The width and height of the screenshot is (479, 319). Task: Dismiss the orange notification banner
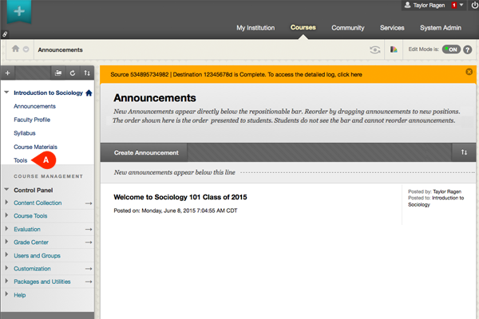pyautogui.click(x=469, y=71)
